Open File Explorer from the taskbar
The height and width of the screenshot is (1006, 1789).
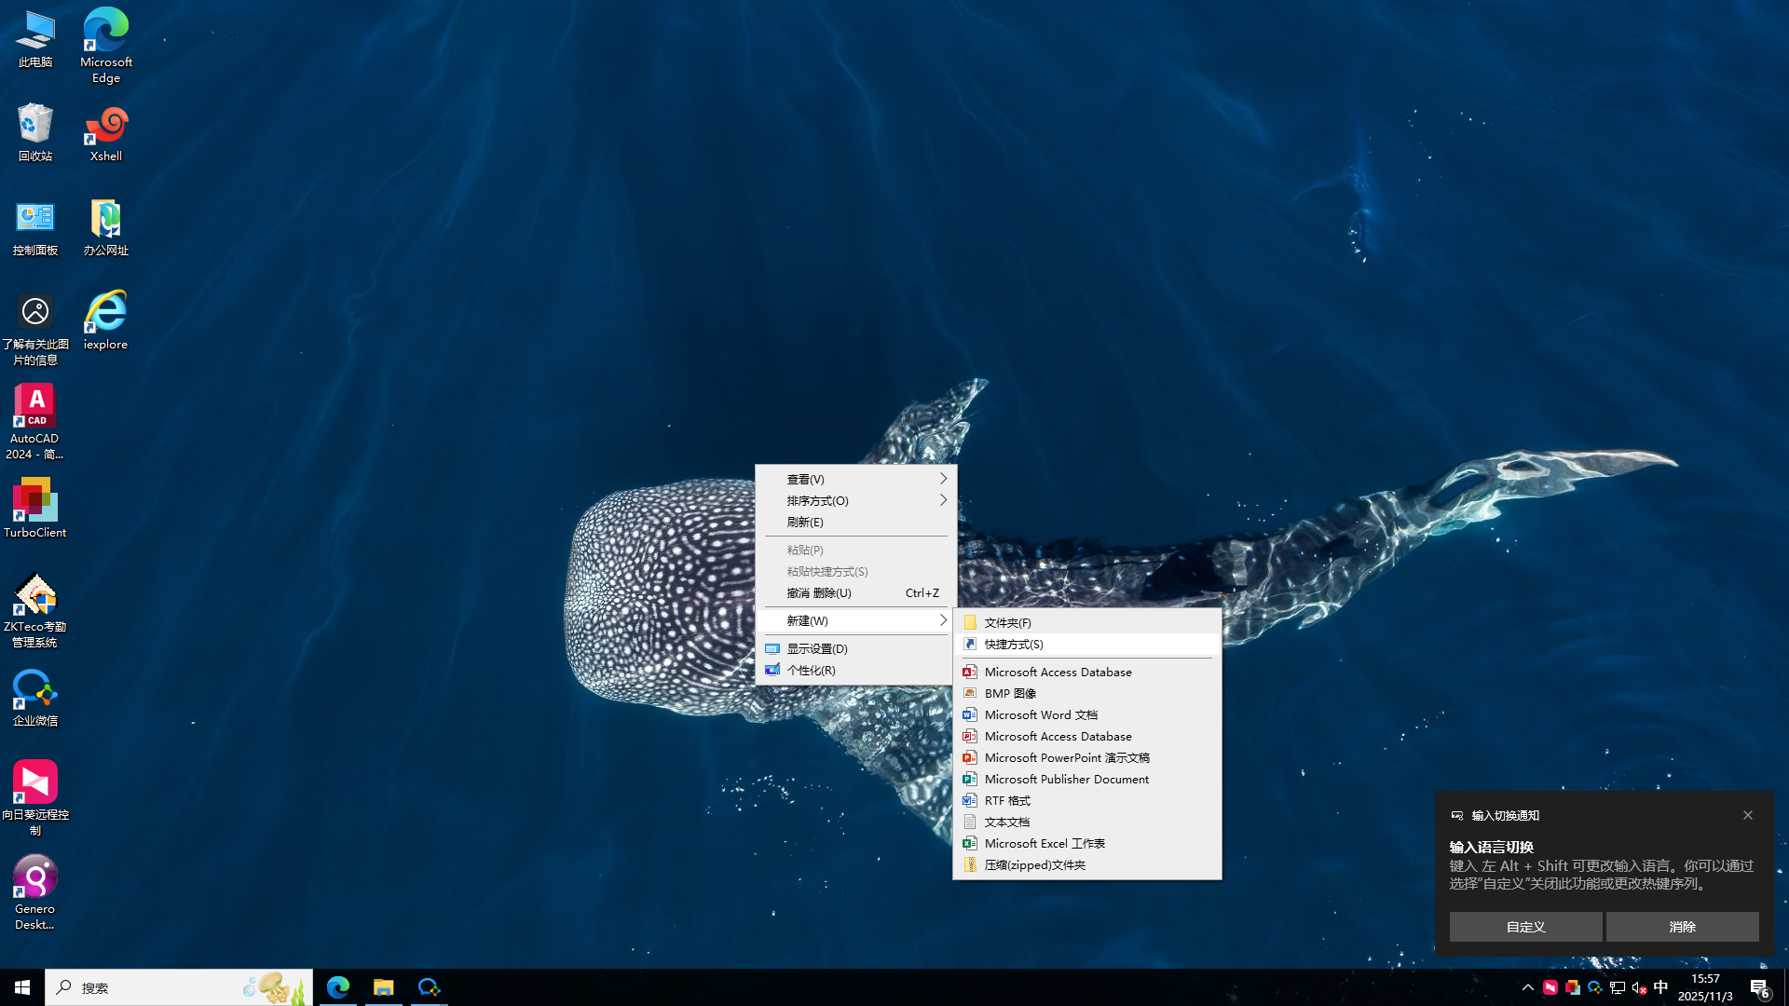(x=383, y=987)
